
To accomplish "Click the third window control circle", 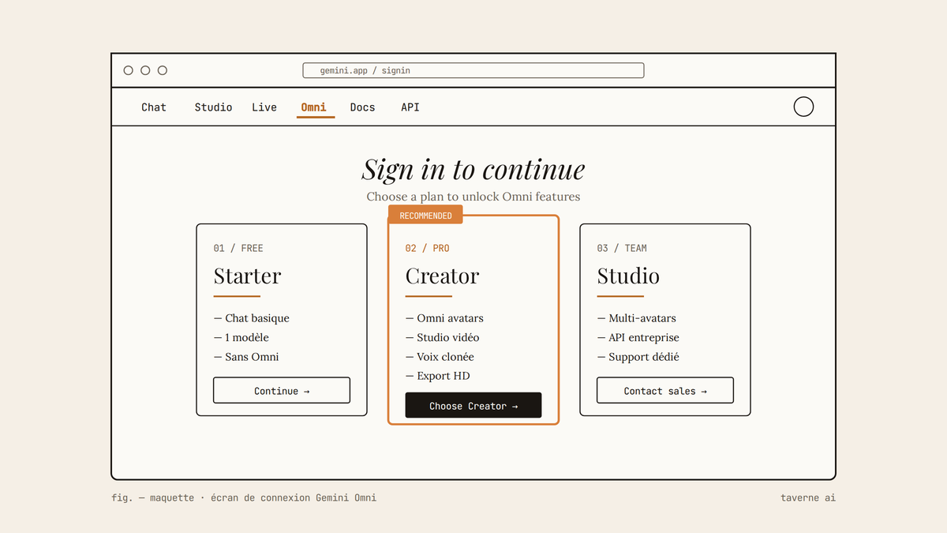I will (163, 70).
